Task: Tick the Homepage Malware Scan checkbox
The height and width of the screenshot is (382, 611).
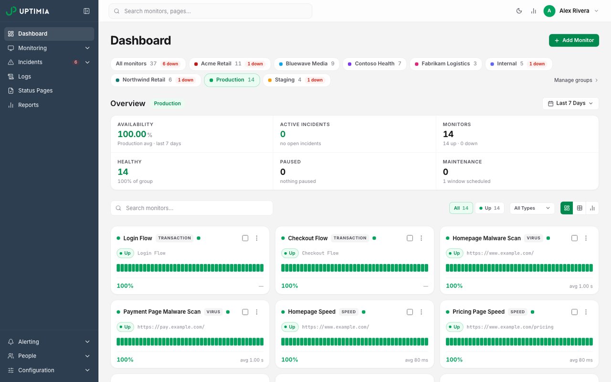Action: 575,238
